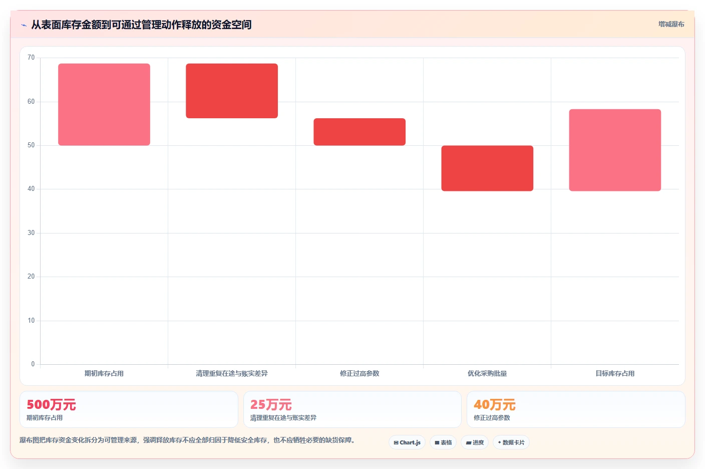This screenshot has height=469, width=705.
Task: Click the 进度 tag
Action: 475,442
